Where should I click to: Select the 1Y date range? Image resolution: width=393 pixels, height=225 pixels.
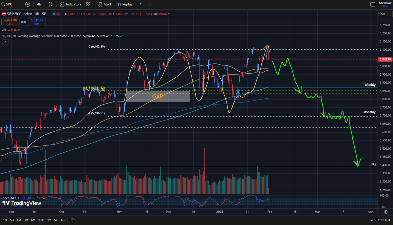49,220
